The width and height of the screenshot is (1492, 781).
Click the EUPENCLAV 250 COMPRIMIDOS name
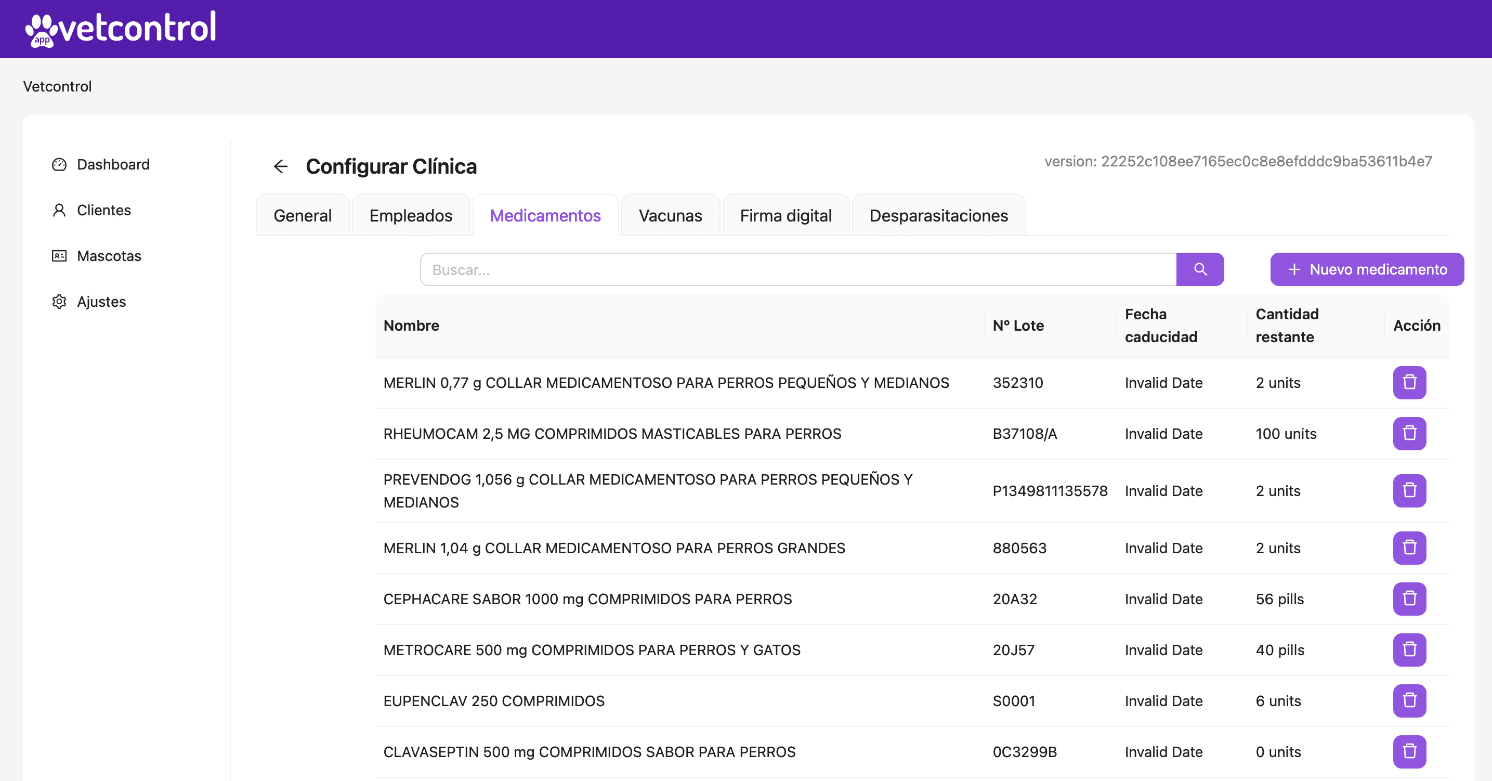coord(494,701)
